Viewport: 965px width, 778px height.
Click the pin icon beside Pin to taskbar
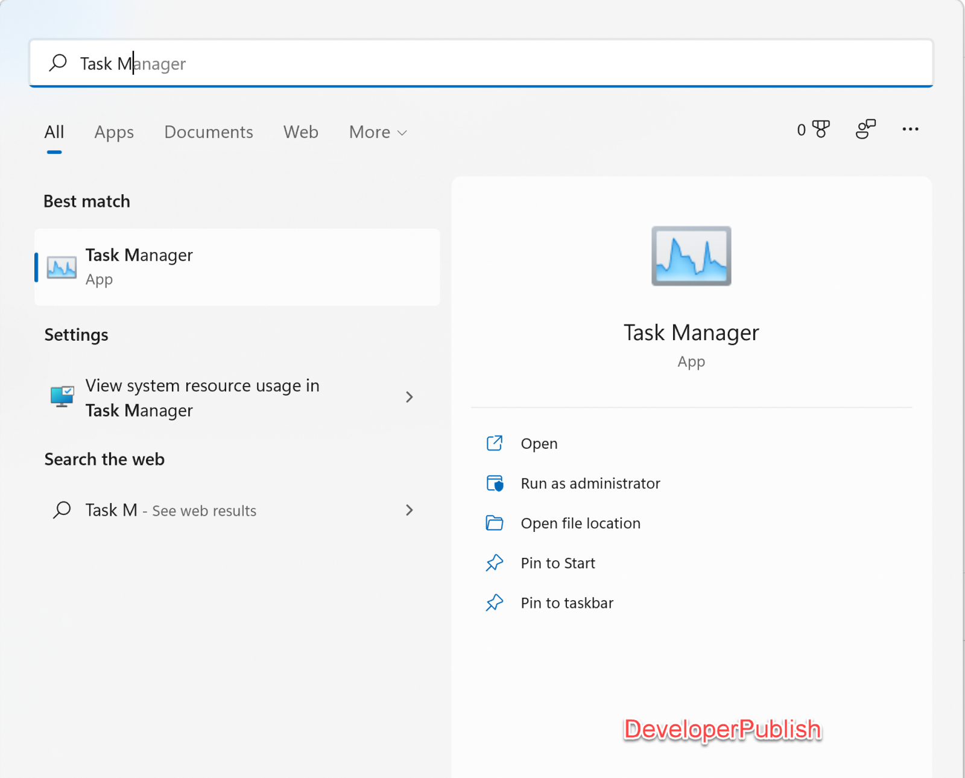tap(495, 602)
